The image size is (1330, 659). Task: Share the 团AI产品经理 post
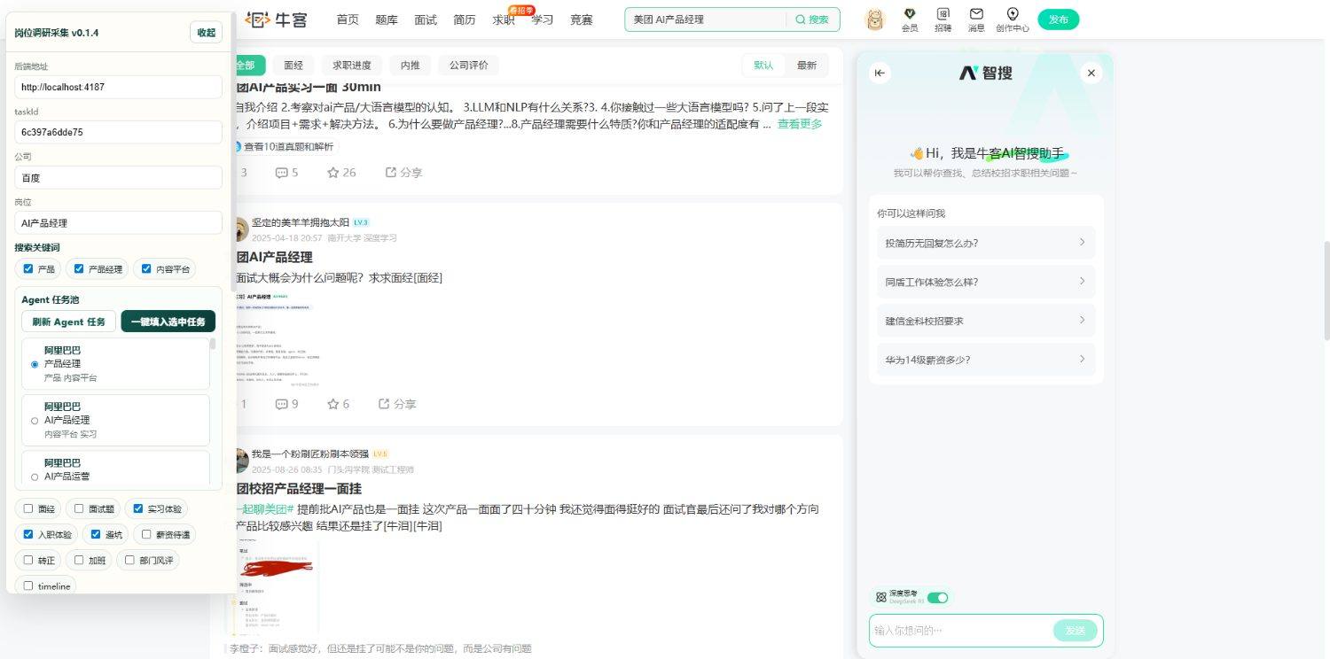397,404
